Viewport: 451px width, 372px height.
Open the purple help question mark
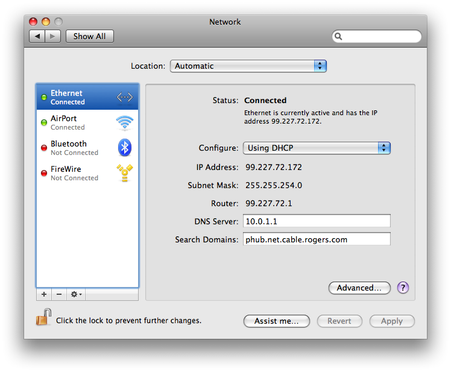point(403,288)
